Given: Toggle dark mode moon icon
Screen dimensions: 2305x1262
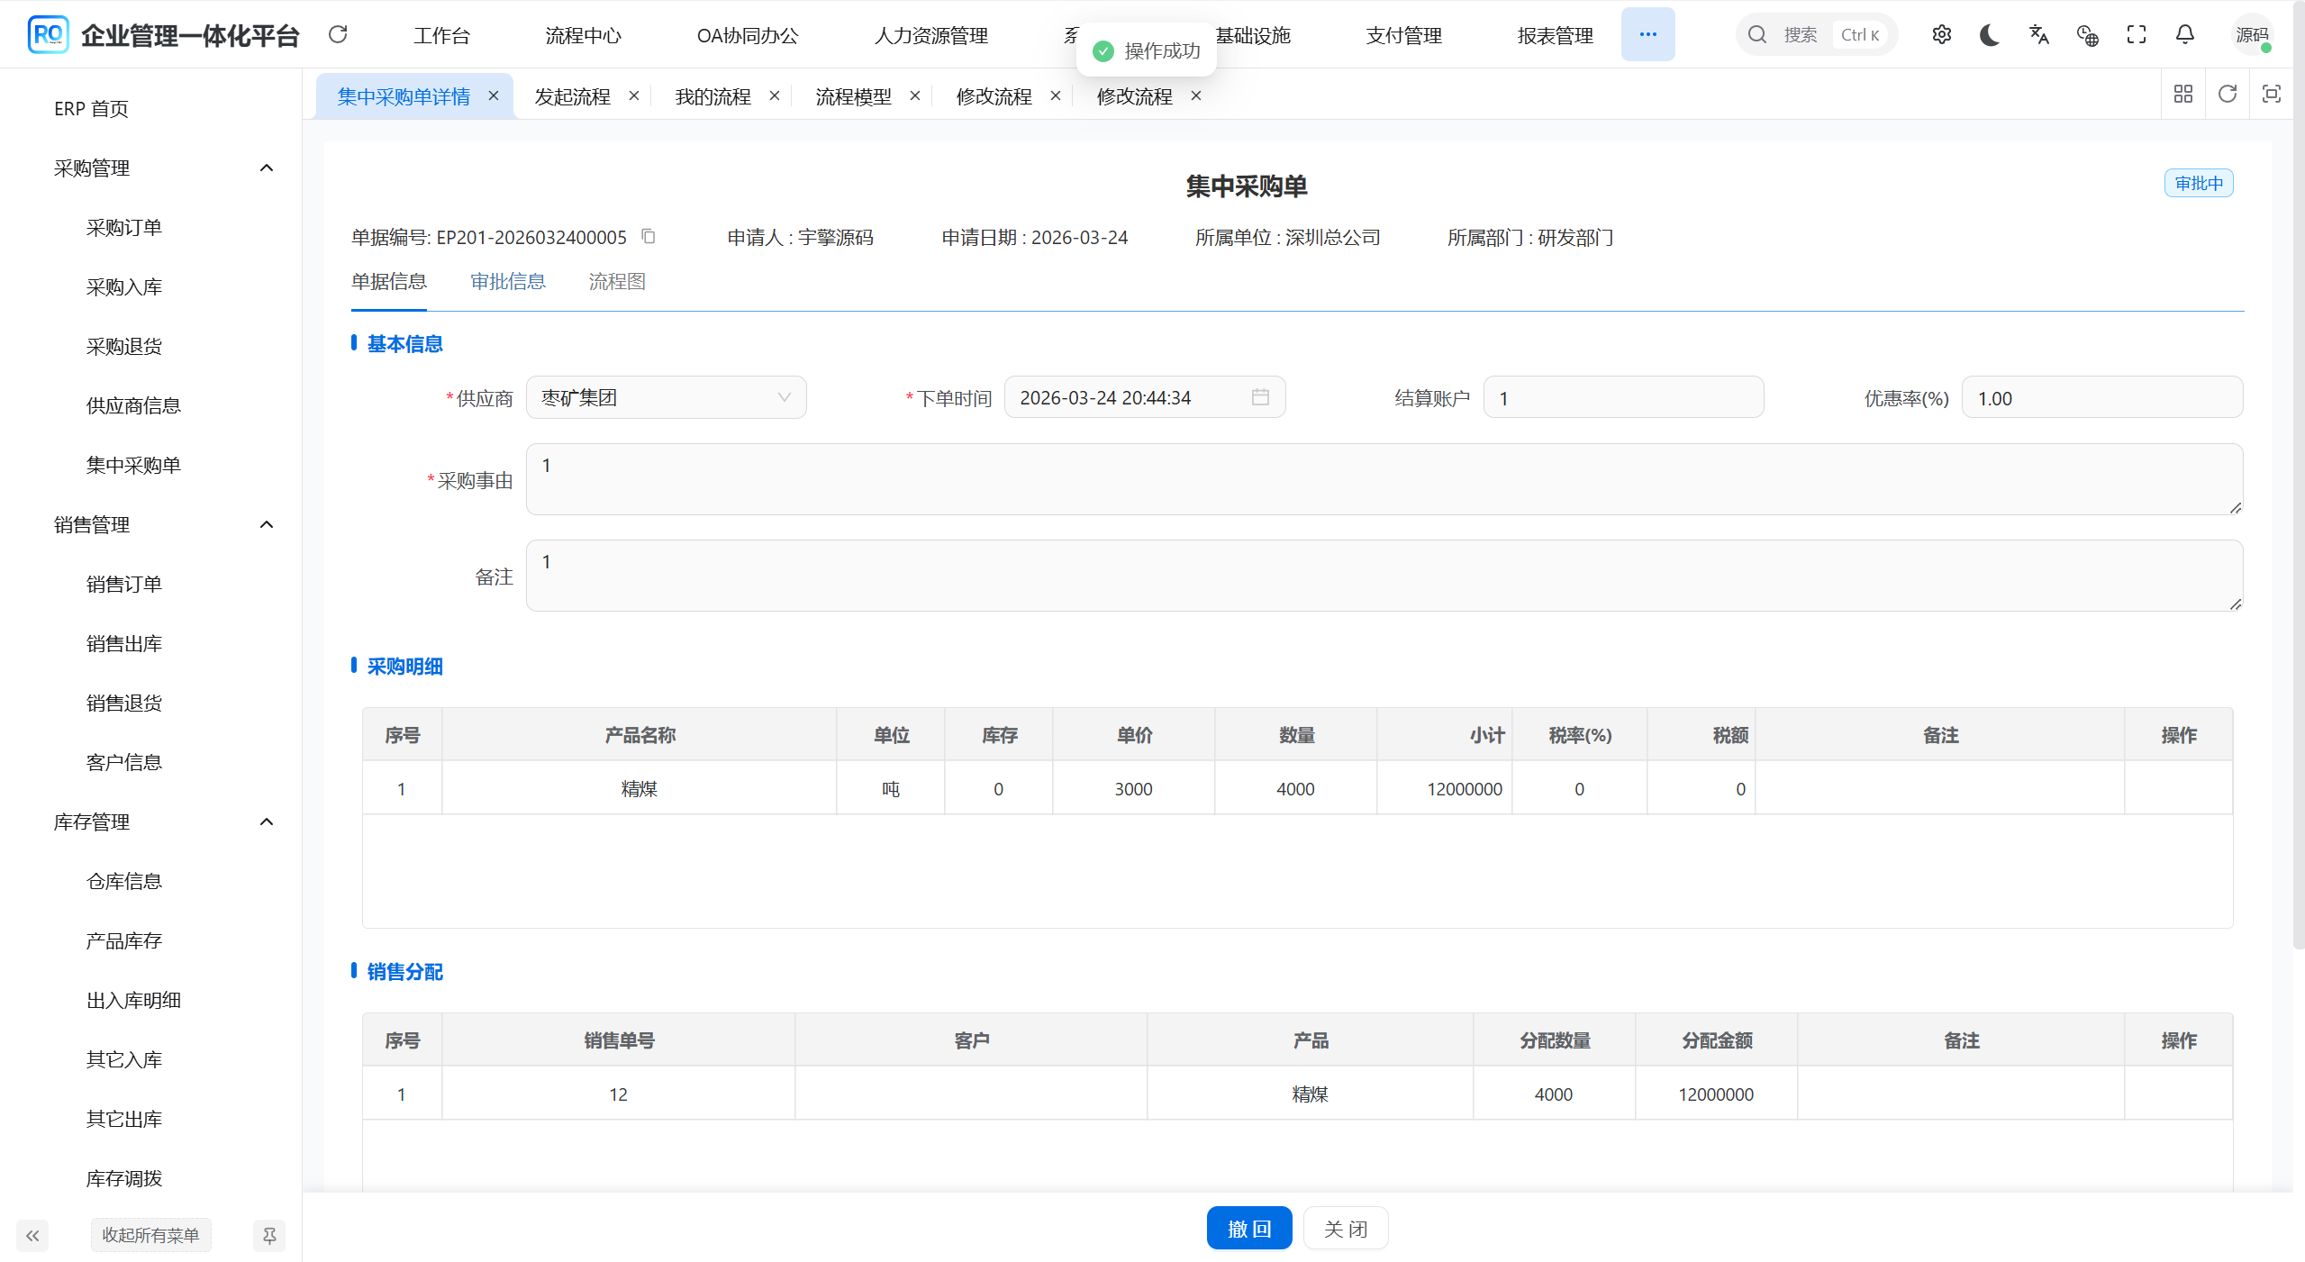Looking at the screenshot, I should coord(1990,34).
